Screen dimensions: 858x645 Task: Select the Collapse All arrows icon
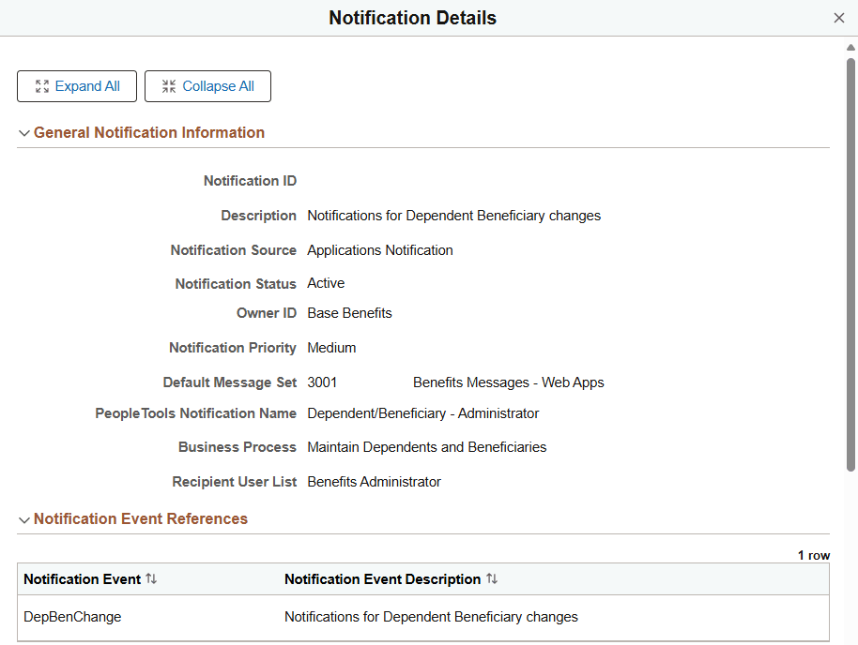(x=168, y=85)
